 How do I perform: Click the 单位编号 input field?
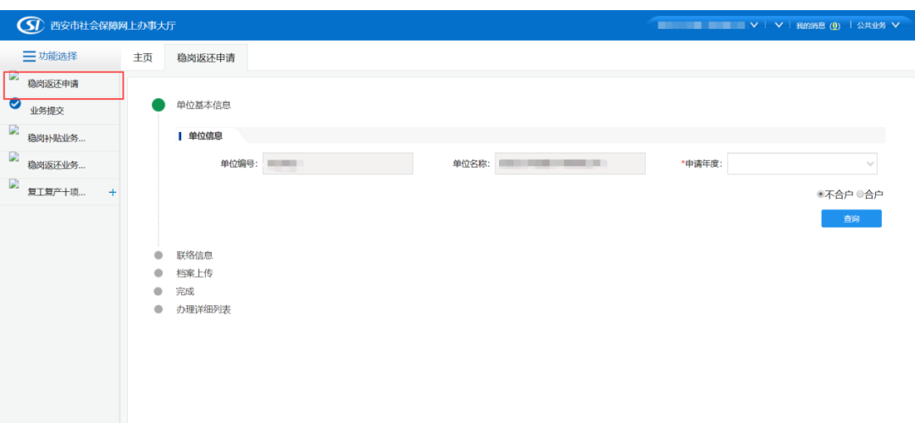(338, 164)
